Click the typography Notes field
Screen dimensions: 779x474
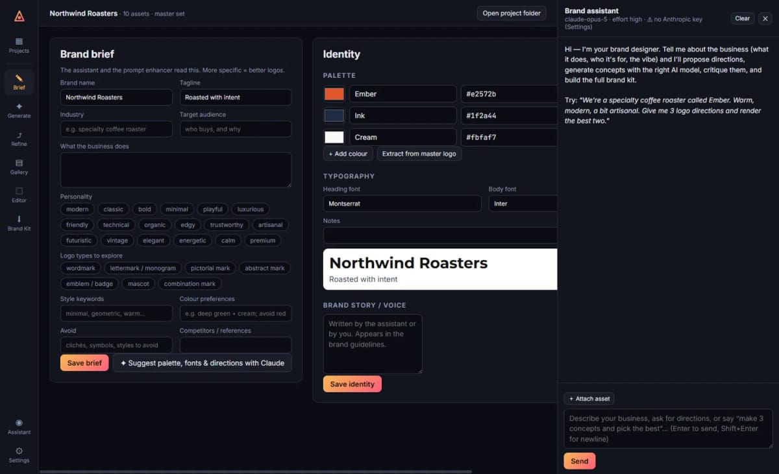tap(440, 235)
